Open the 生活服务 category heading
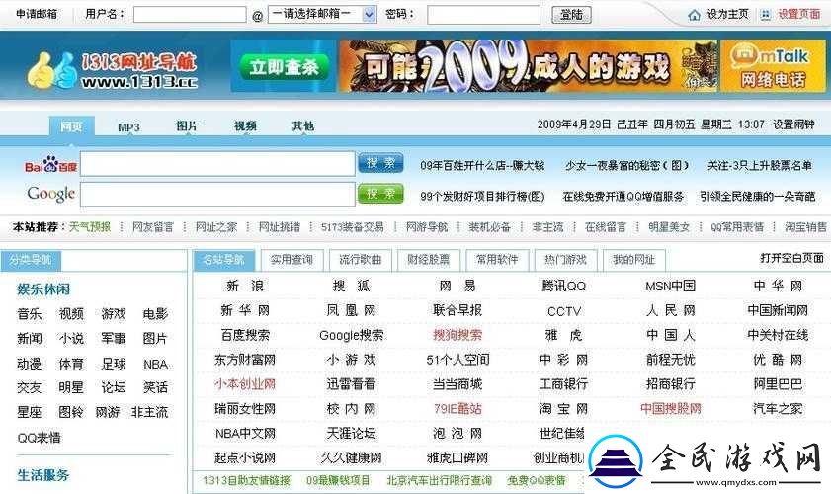The image size is (831, 494). 43,475
